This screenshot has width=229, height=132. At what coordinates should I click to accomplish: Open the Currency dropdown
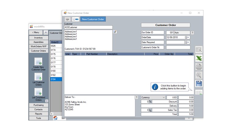point(164,97)
